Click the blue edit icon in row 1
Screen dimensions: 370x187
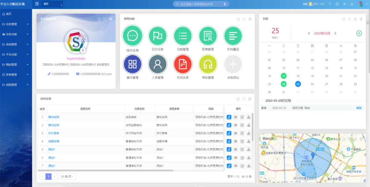click(x=229, y=117)
